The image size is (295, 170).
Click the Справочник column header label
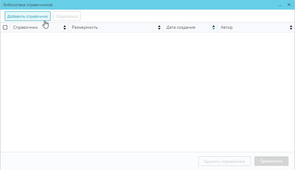tap(25, 27)
